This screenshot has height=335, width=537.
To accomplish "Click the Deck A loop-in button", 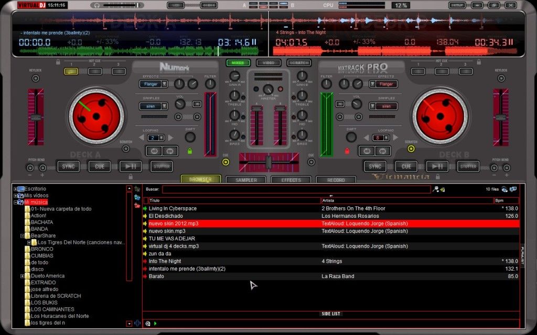I will coord(154,151).
